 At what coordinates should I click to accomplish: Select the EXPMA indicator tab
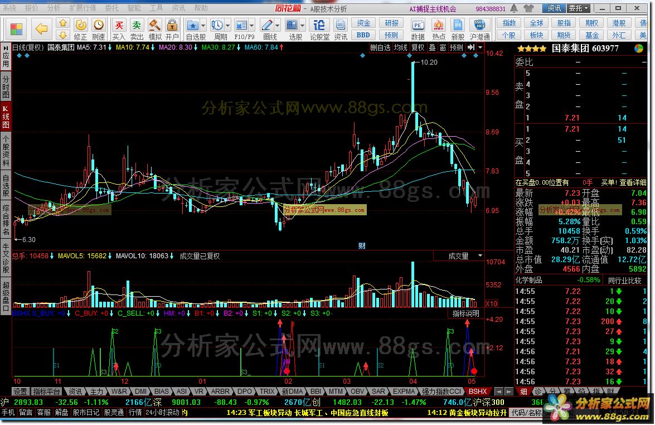404,392
